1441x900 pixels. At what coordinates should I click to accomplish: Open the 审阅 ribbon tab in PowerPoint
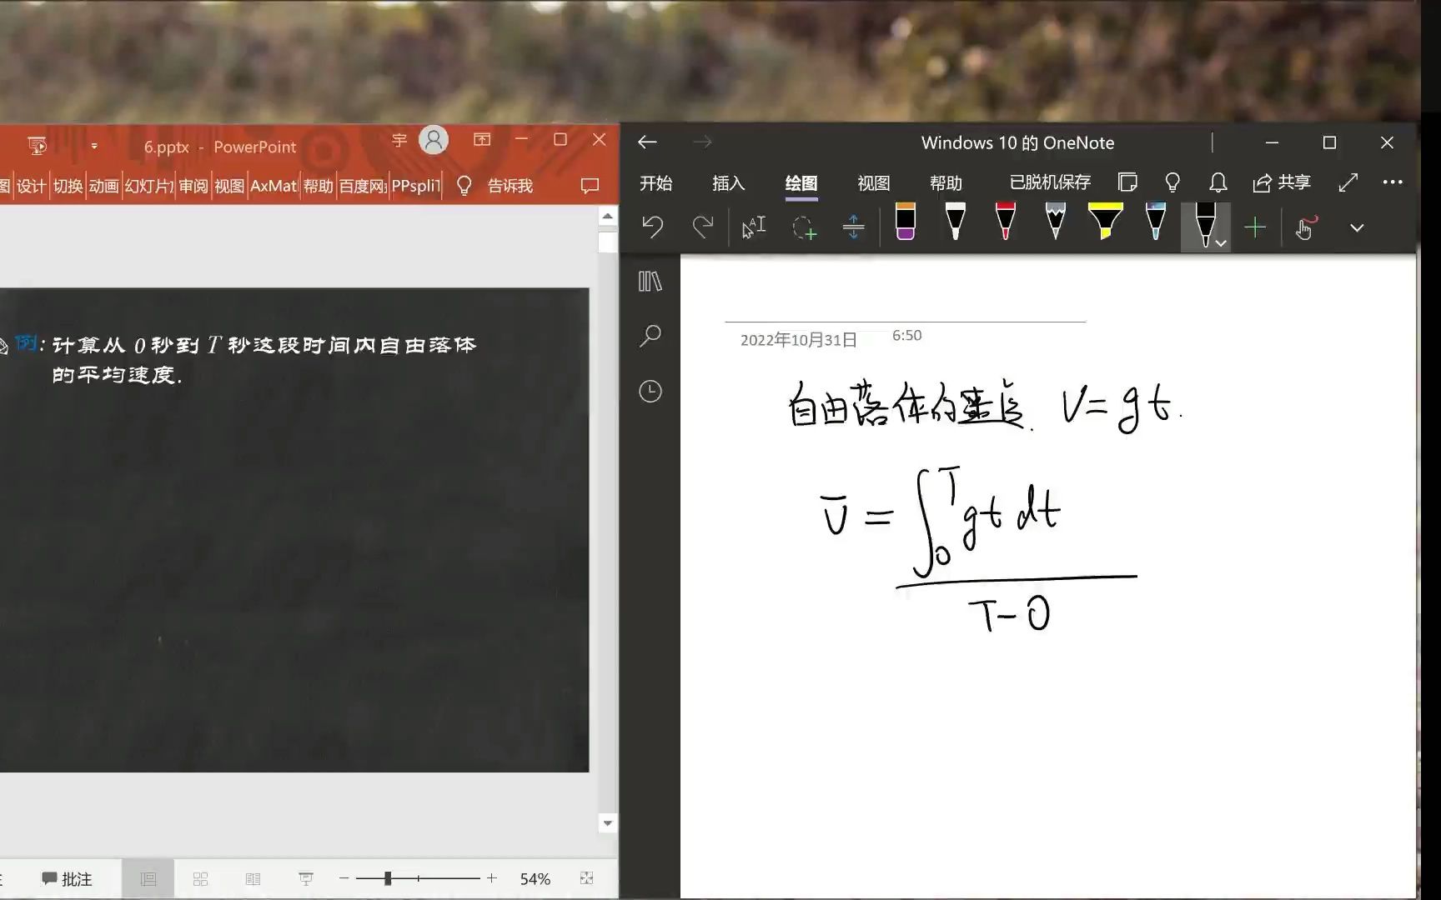point(193,185)
